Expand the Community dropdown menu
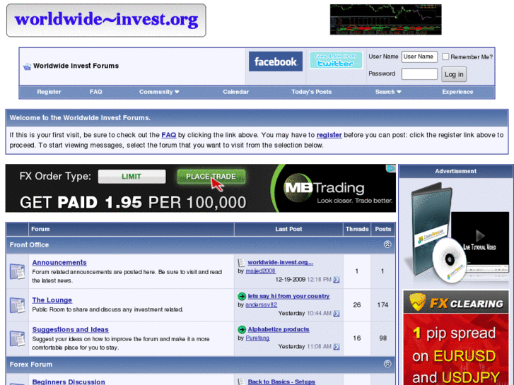 (159, 92)
